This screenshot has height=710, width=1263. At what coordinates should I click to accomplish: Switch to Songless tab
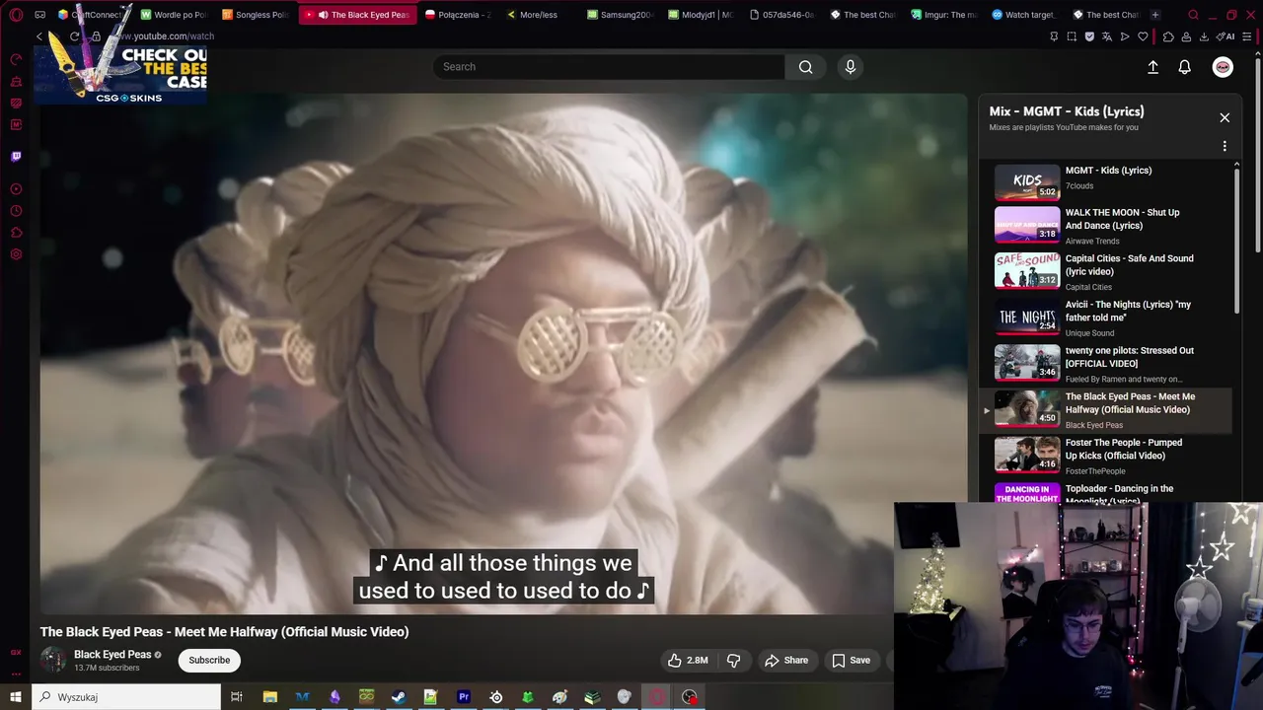pos(255,15)
